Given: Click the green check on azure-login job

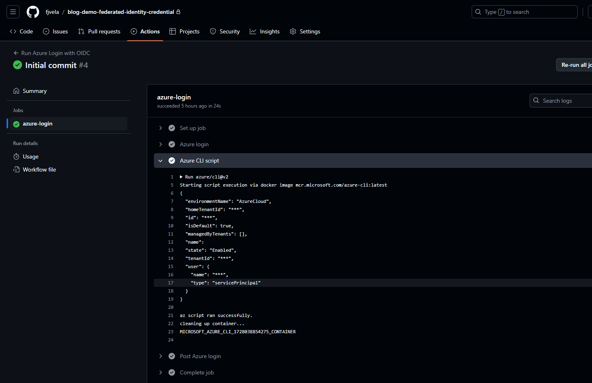Looking at the screenshot, I should [x=16, y=124].
